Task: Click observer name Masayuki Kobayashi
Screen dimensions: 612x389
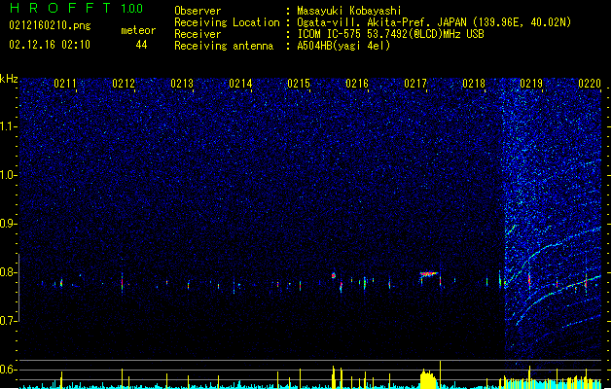Action: click(x=349, y=11)
